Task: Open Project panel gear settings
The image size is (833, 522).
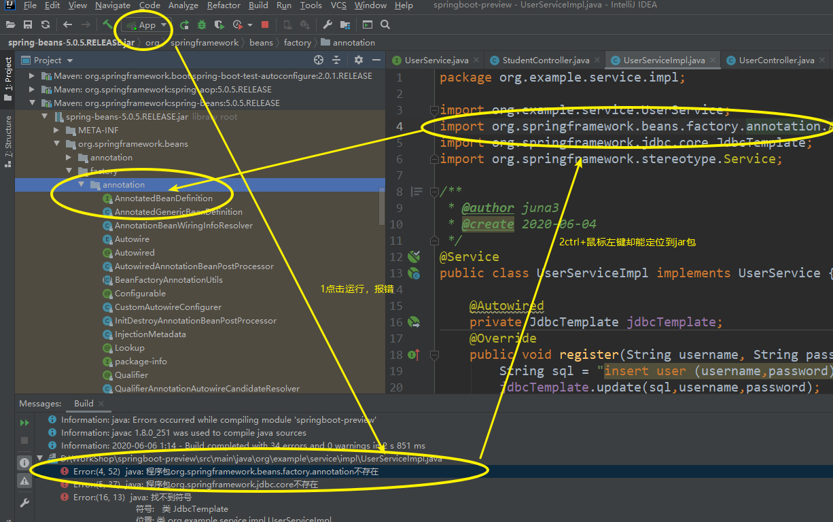Action: tap(359, 60)
